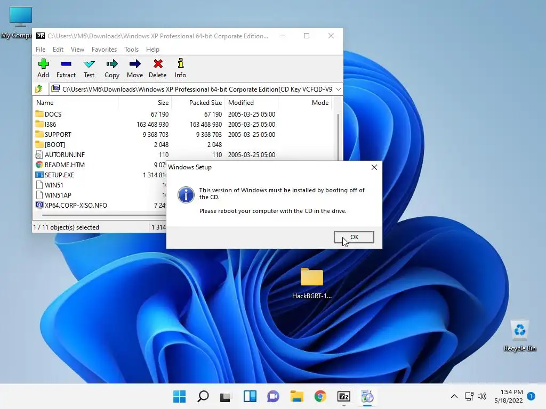Click the red Delete icon
The height and width of the screenshot is (409, 546).
[158, 68]
